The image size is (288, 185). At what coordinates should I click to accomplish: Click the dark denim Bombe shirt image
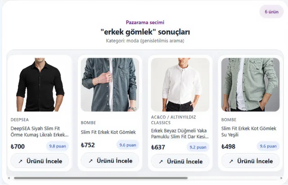tap(110, 84)
